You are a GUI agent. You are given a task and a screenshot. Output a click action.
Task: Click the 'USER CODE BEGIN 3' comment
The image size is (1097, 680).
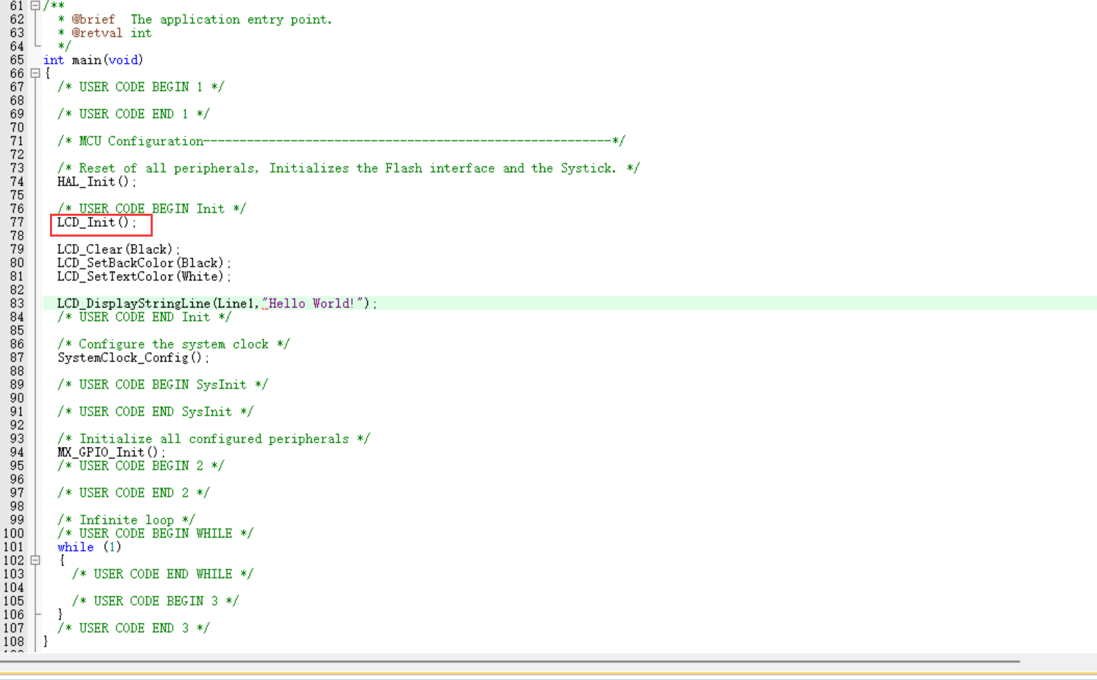click(x=156, y=601)
